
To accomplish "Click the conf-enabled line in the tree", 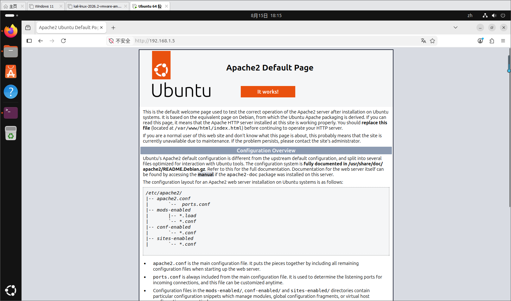I will pyautogui.click(x=174, y=227).
